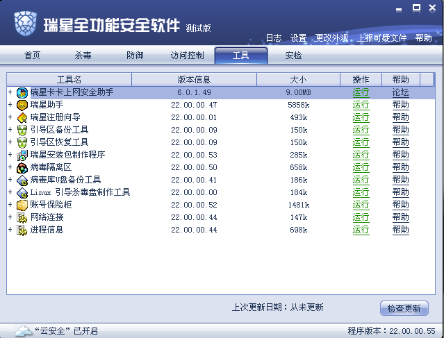Viewport: 444px width, 338px height.
Task: Click the 进程信息 icon
Action: tap(22, 230)
